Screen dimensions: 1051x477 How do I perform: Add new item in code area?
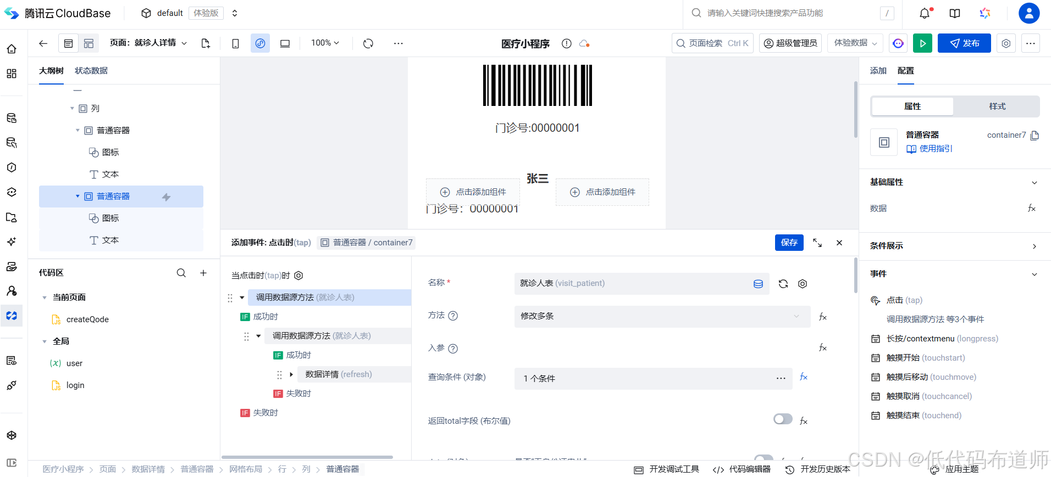203,273
